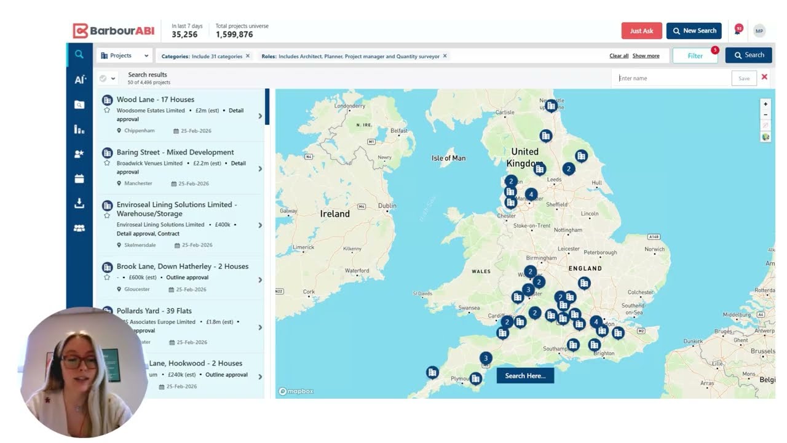
Task: Show more filters link
Action: pyautogui.click(x=646, y=56)
